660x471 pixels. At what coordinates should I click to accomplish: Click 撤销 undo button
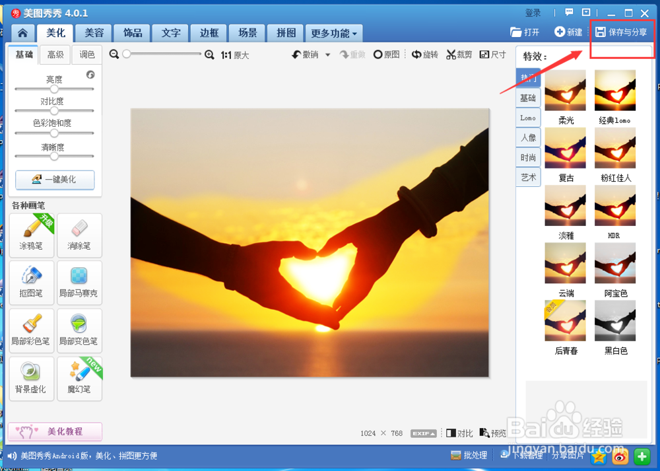(306, 54)
